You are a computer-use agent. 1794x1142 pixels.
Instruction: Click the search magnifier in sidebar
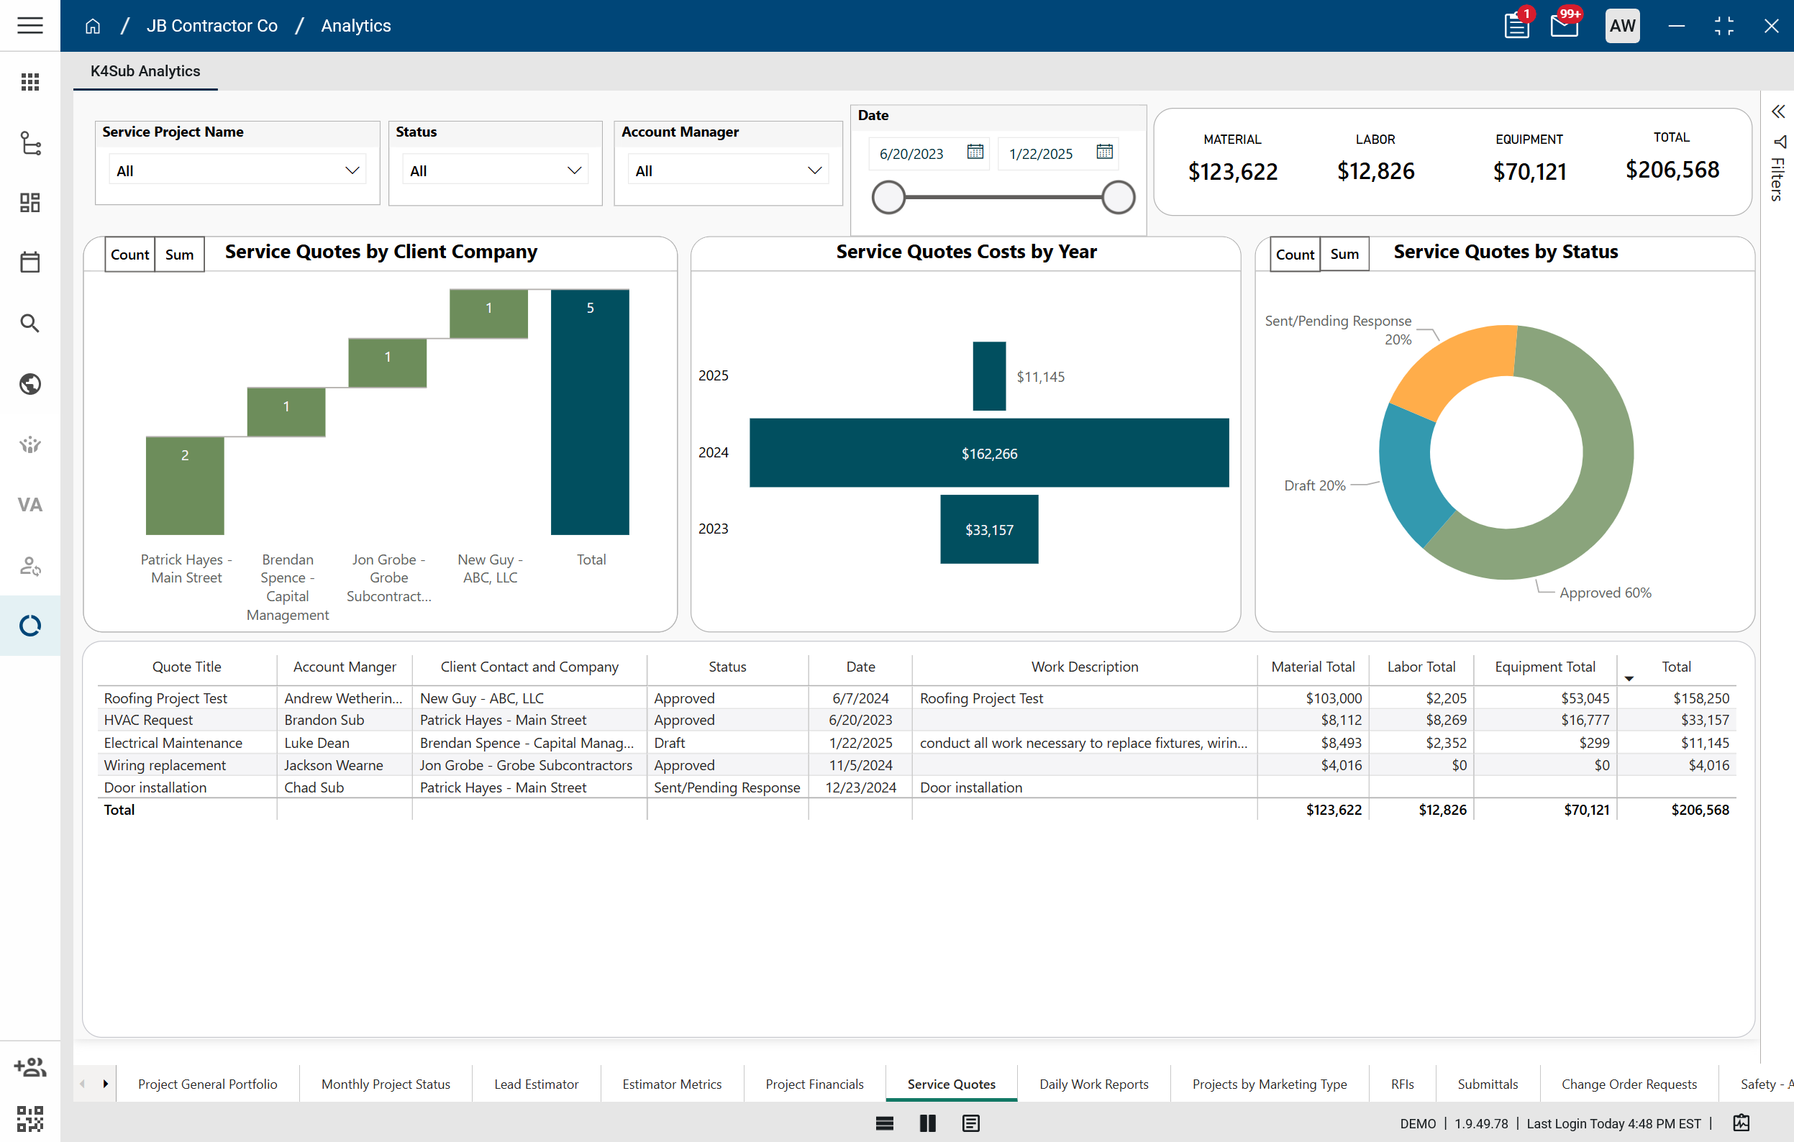point(29,324)
